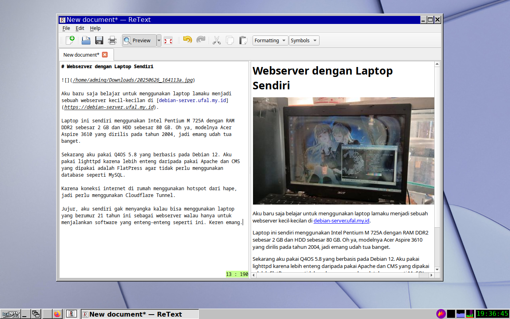Follow the debian-server.ufal.my.id link in preview

tap(341, 221)
